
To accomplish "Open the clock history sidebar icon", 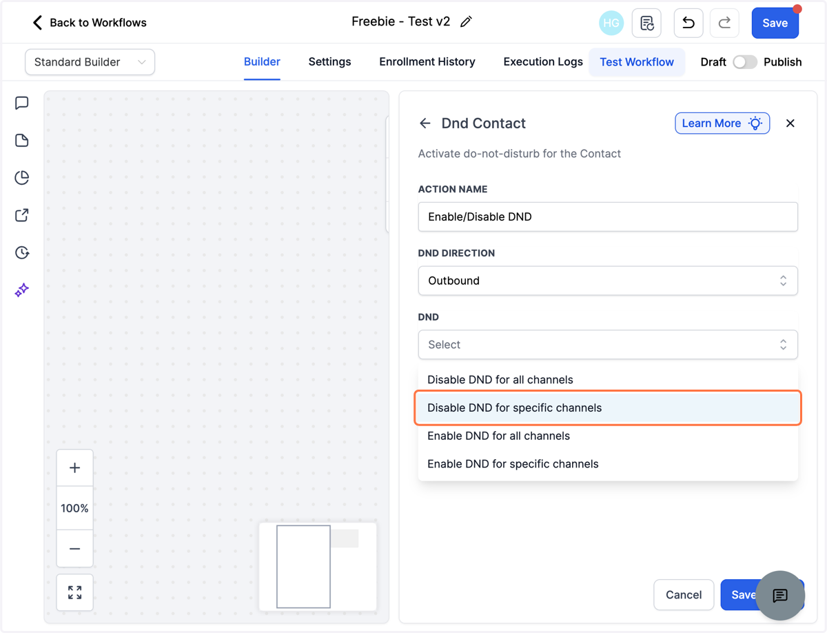I will (x=22, y=252).
